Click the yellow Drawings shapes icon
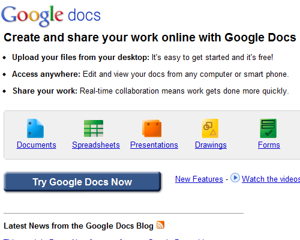This screenshot has width=300, height=240. pos(210,128)
